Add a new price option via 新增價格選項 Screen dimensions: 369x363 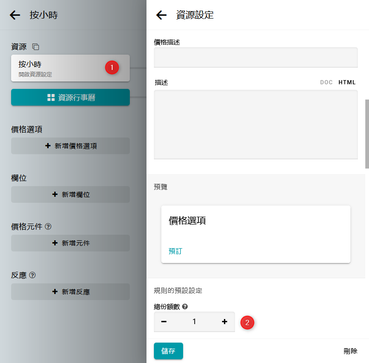point(70,146)
